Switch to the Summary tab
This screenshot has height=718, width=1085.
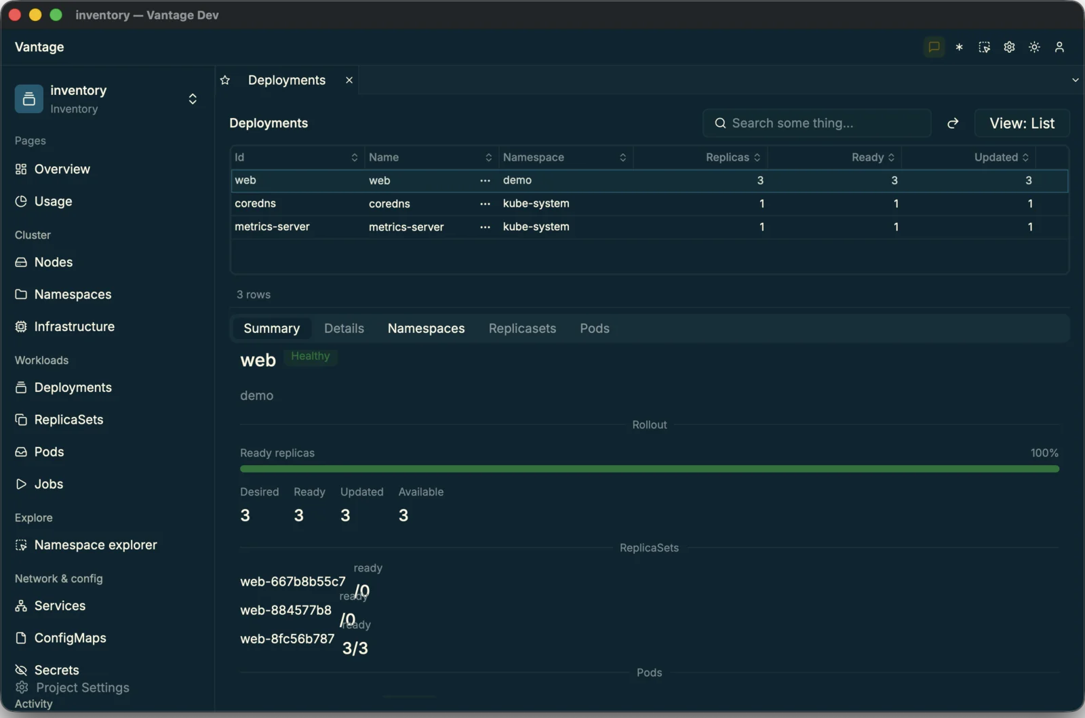(x=271, y=328)
